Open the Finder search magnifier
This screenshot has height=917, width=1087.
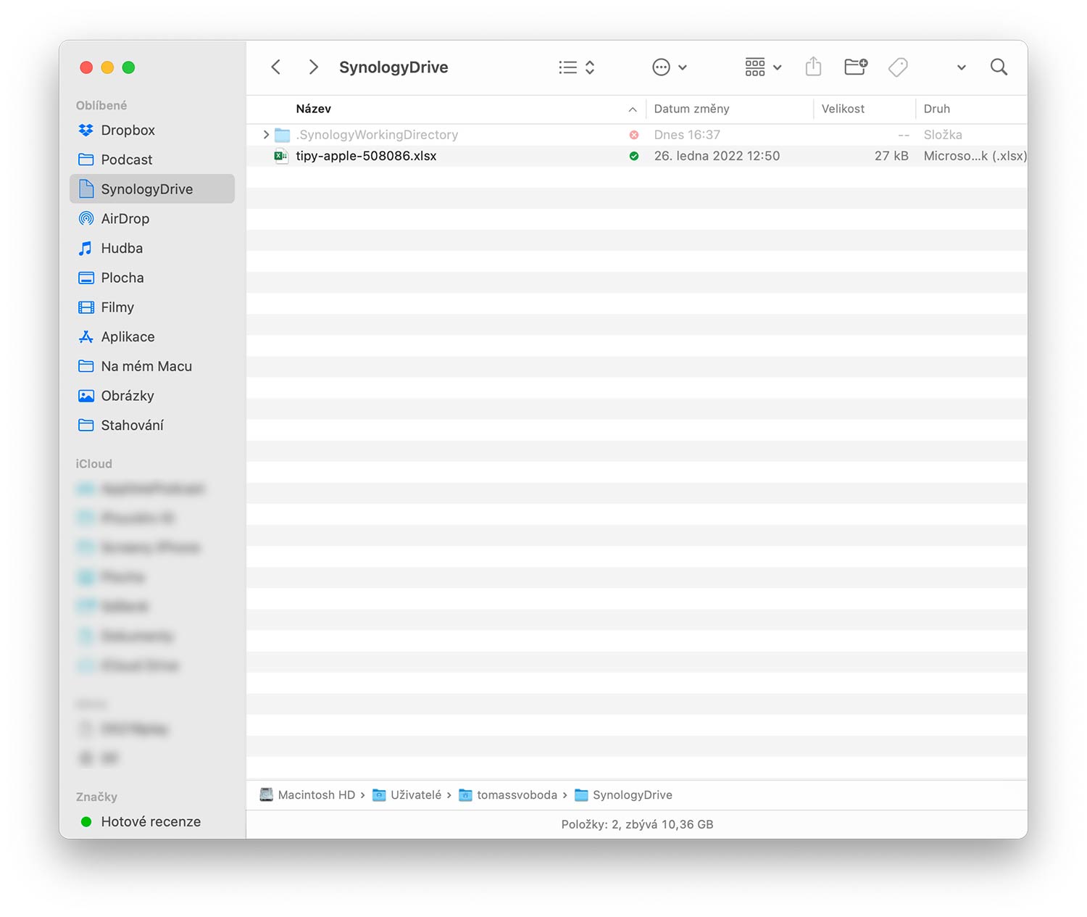tap(999, 67)
